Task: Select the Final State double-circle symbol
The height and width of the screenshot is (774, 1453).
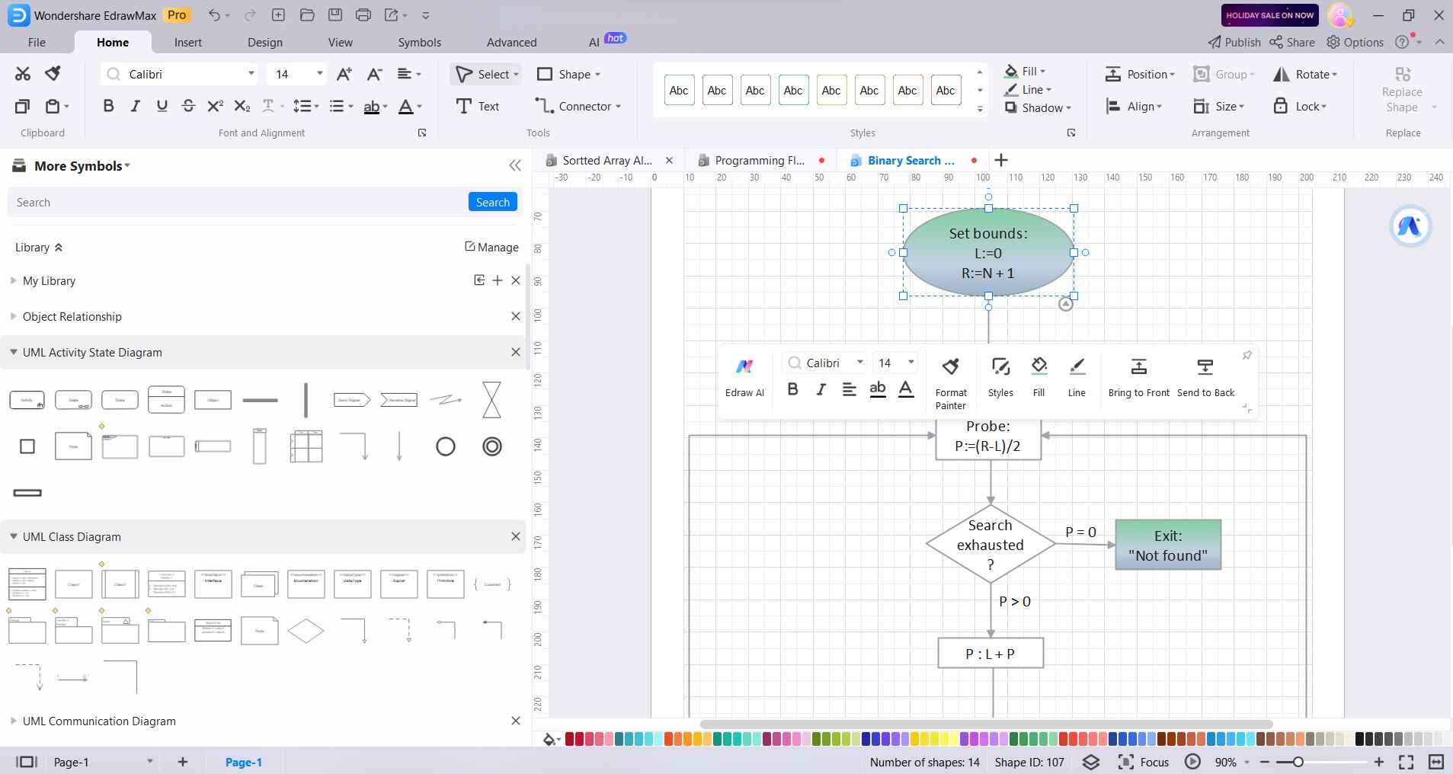Action: pos(492,446)
